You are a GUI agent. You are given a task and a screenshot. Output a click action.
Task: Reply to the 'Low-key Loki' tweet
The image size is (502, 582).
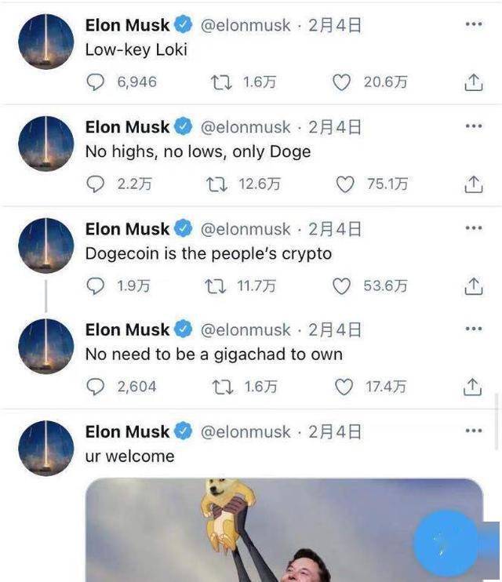click(96, 82)
